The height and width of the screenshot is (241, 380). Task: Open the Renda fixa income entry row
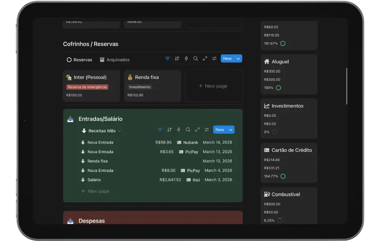157,161
